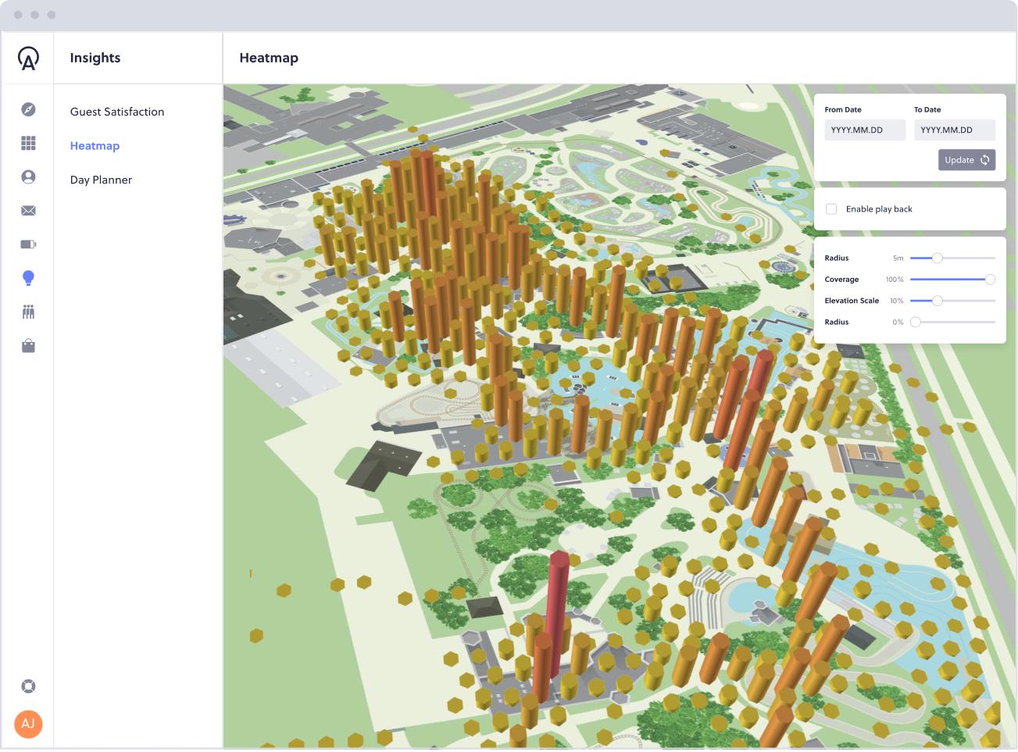Enable the play back checkbox
This screenshot has height=752, width=1018.
[x=831, y=209]
